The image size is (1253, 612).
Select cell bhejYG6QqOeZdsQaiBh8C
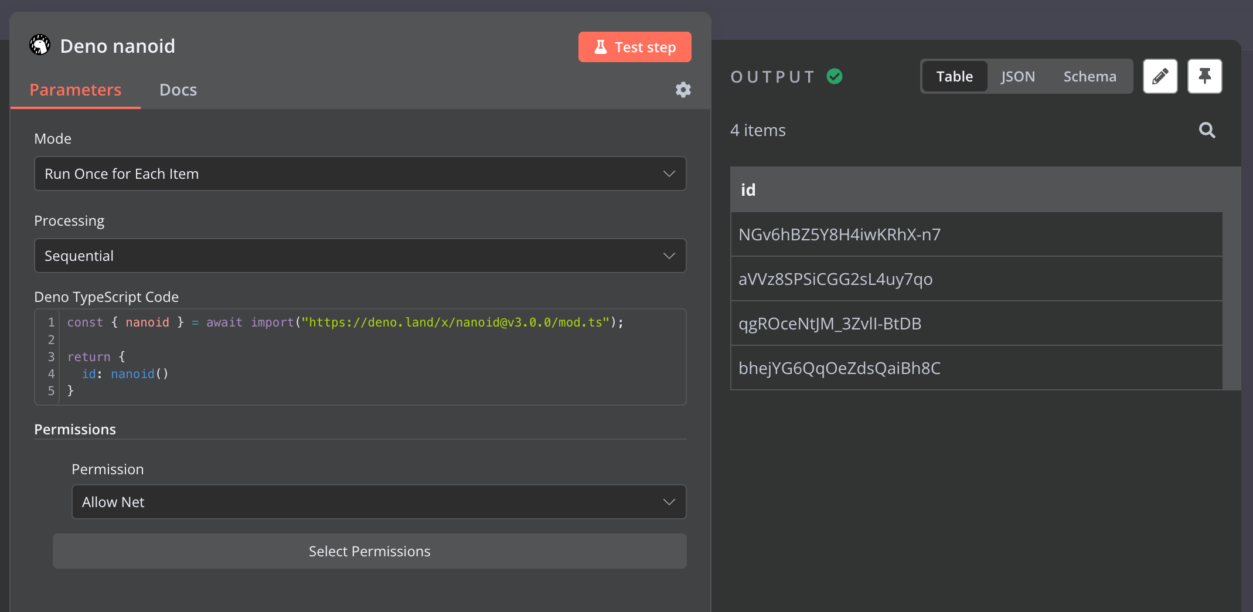point(976,368)
